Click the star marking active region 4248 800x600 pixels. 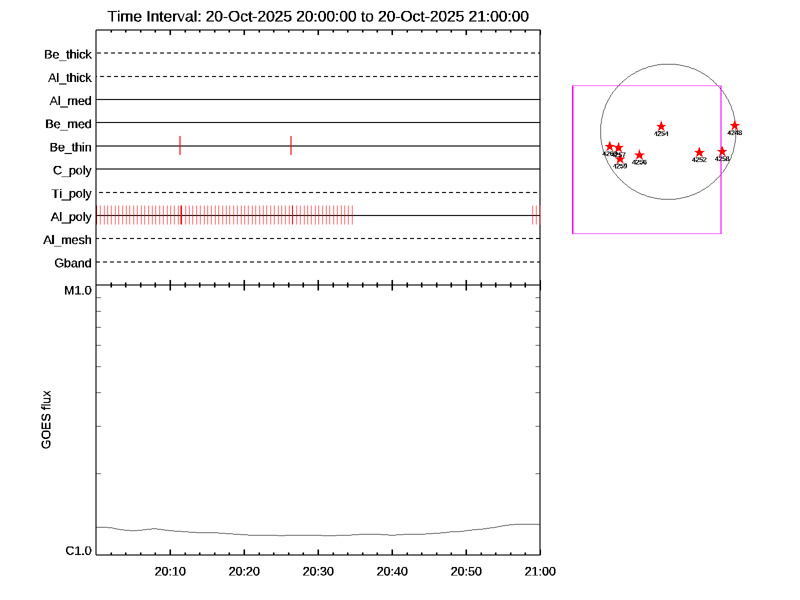[x=734, y=125]
